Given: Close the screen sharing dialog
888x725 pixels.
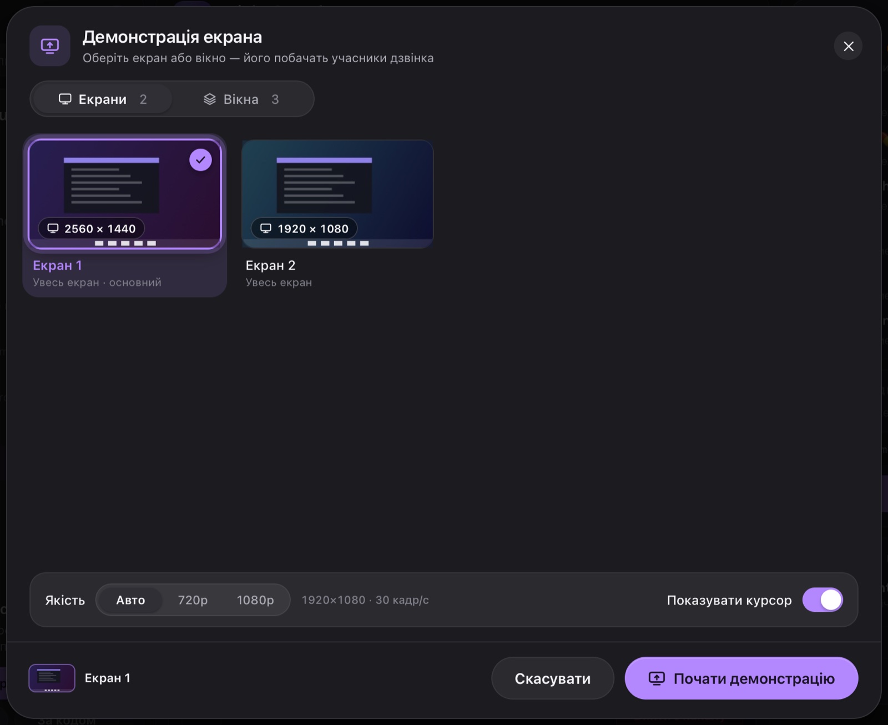Looking at the screenshot, I should [848, 46].
